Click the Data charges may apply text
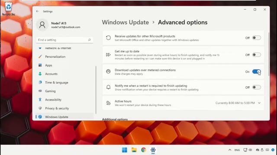 (x=129, y=74)
